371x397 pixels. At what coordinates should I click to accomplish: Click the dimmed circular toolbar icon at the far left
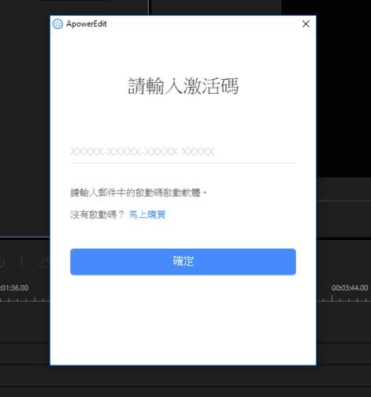pos(2,262)
